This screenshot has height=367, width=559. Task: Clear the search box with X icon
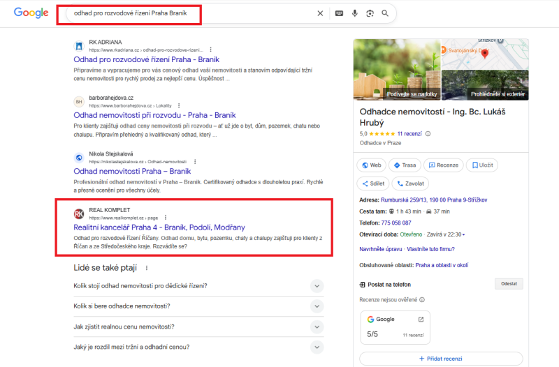point(320,13)
